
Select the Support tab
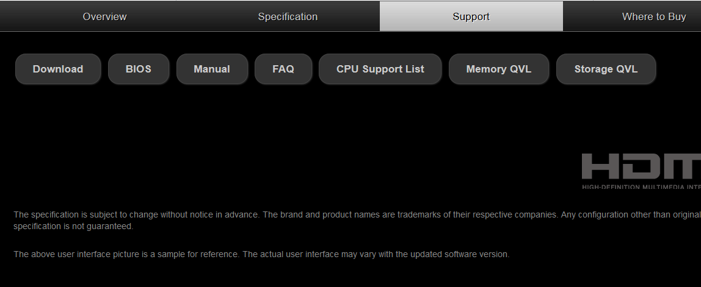pyautogui.click(x=471, y=16)
